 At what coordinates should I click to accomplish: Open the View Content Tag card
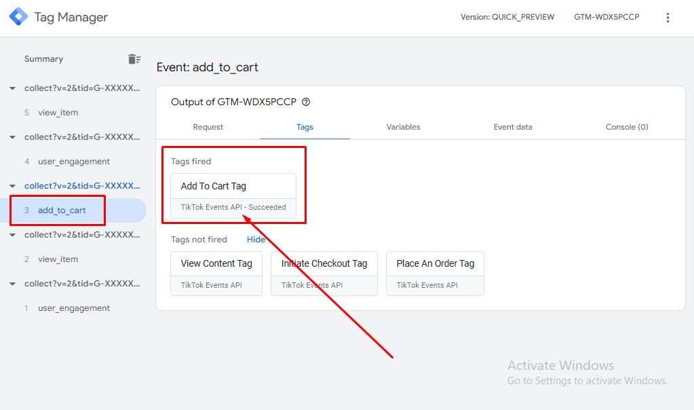(216, 274)
